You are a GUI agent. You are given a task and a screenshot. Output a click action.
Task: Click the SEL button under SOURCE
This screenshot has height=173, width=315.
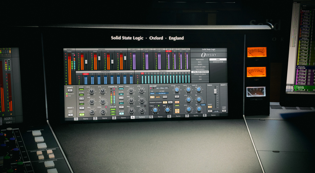point(70,90)
